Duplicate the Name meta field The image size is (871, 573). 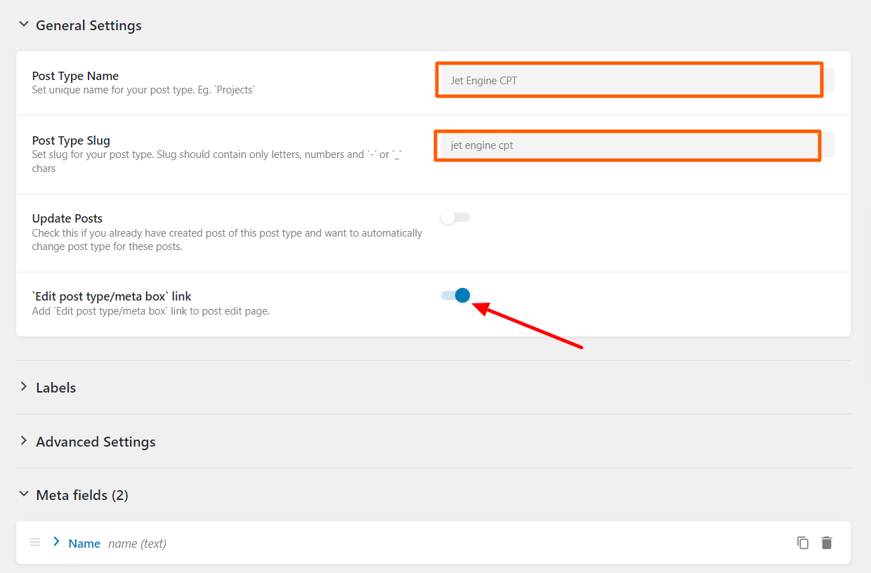[x=803, y=543]
